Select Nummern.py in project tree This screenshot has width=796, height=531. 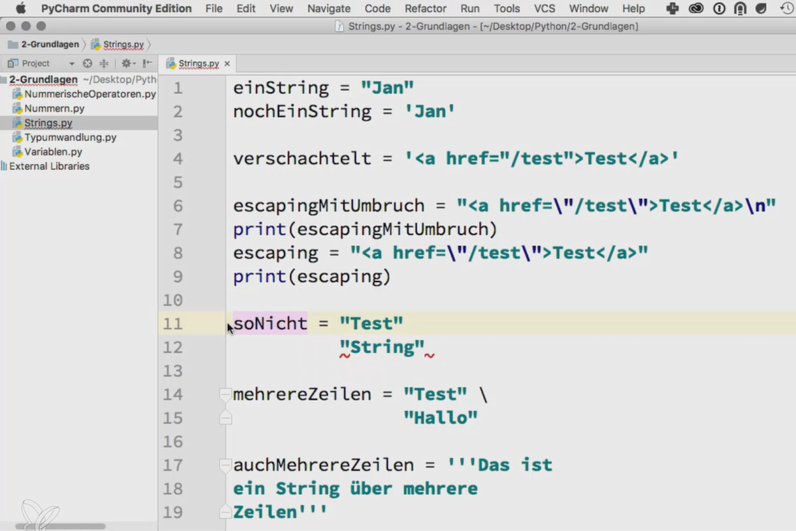point(54,109)
